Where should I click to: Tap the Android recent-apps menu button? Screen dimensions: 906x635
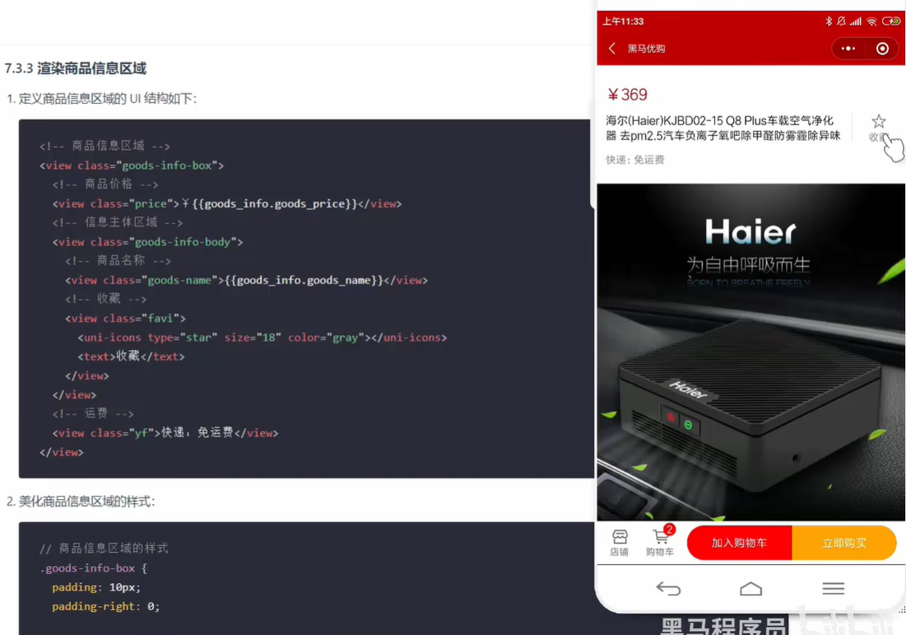pyautogui.click(x=834, y=589)
